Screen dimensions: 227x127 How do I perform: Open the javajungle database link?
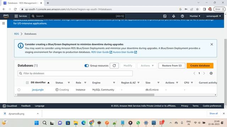click(x=38, y=90)
